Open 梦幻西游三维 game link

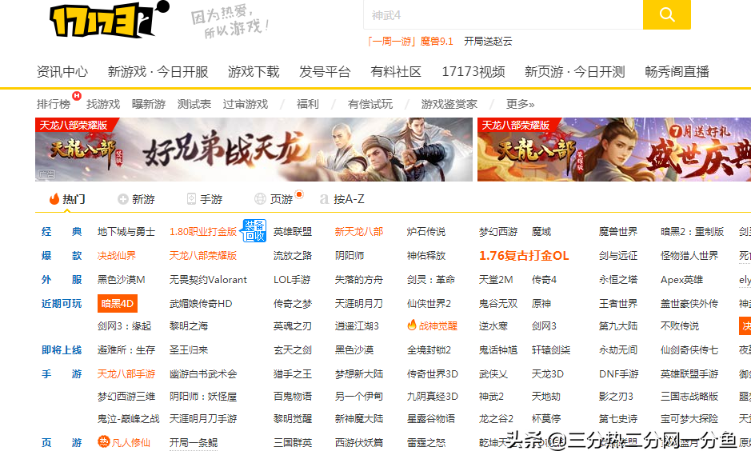(x=126, y=397)
